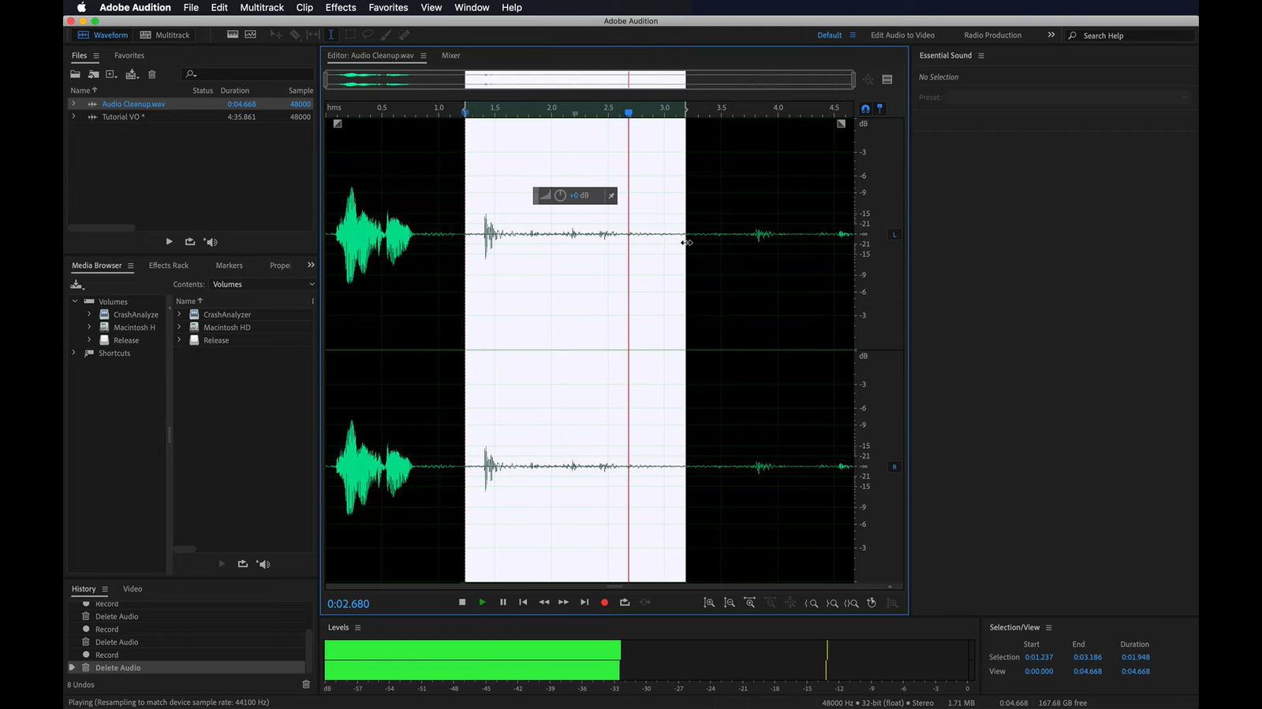Open File icon in Files panel
1262x709 pixels.
point(75,74)
